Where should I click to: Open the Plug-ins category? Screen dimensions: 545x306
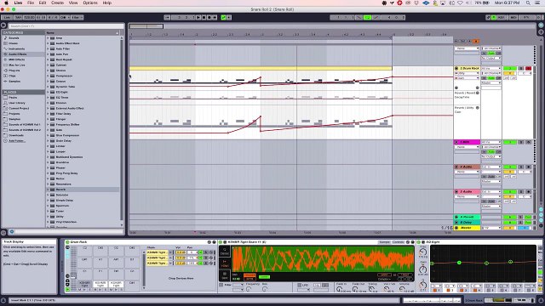pos(14,71)
